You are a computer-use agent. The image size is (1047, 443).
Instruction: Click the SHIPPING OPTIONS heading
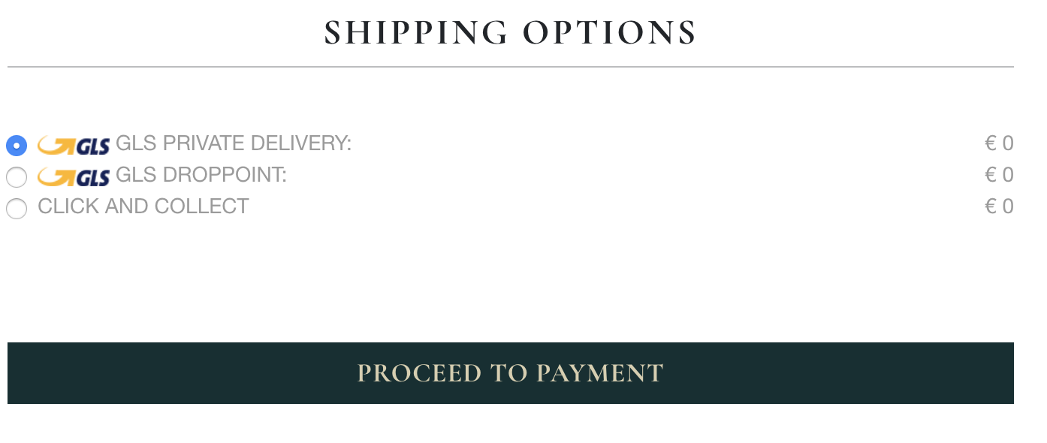tap(511, 33)
